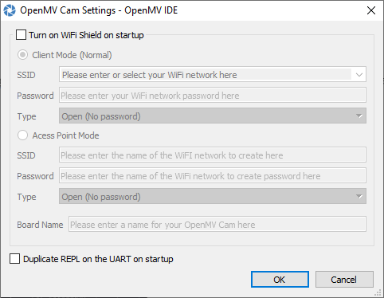Click the OpenMV Cam Settings title bar text

(x=99, y=10)
